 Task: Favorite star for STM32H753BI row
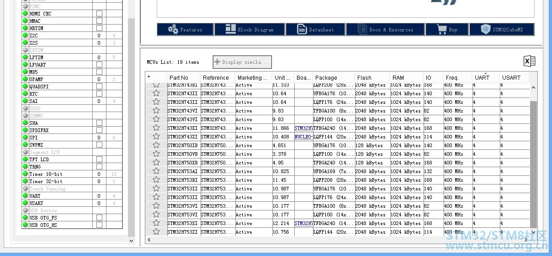[x=156, y=180]
